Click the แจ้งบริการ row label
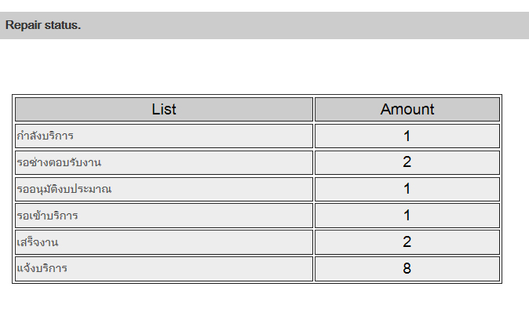 coord(42,268)
